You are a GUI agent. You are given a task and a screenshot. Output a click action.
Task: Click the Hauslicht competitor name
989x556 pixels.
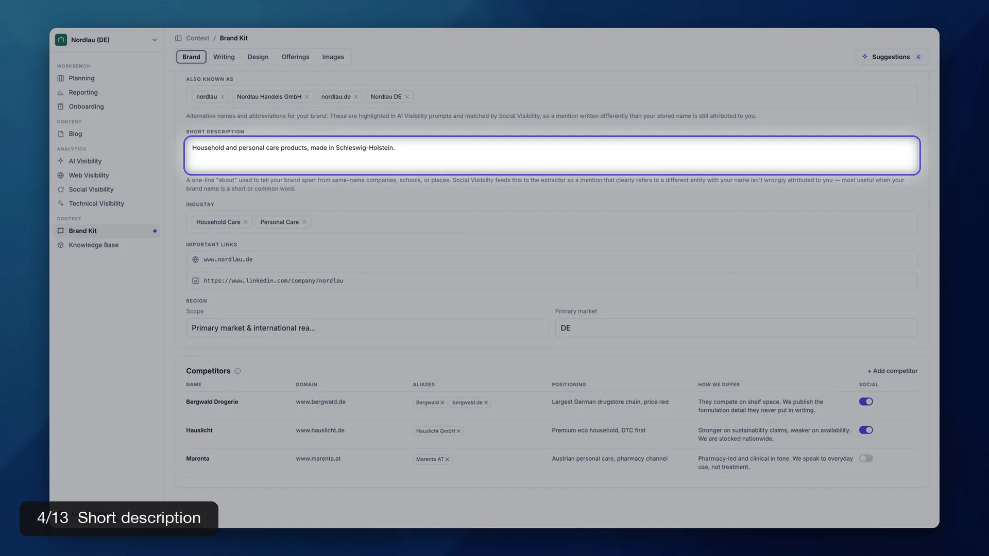pyautogui.click(x=199, y=430)
